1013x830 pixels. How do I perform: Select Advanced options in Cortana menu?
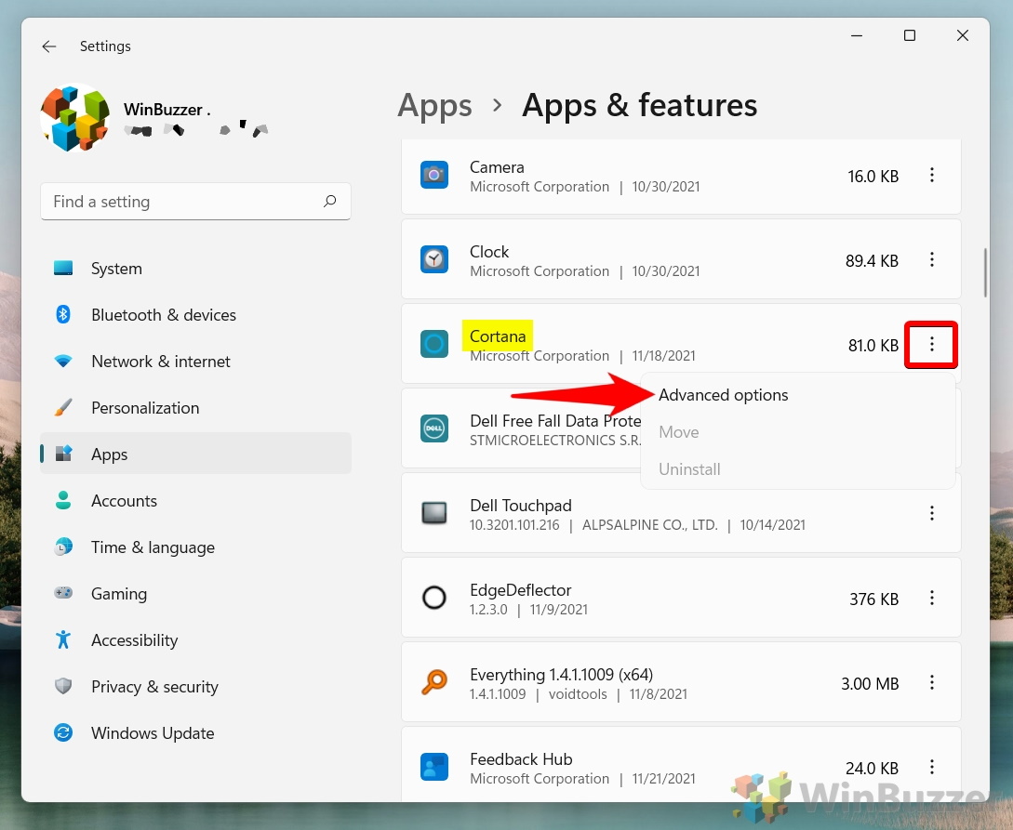click(x=723, y=395)
